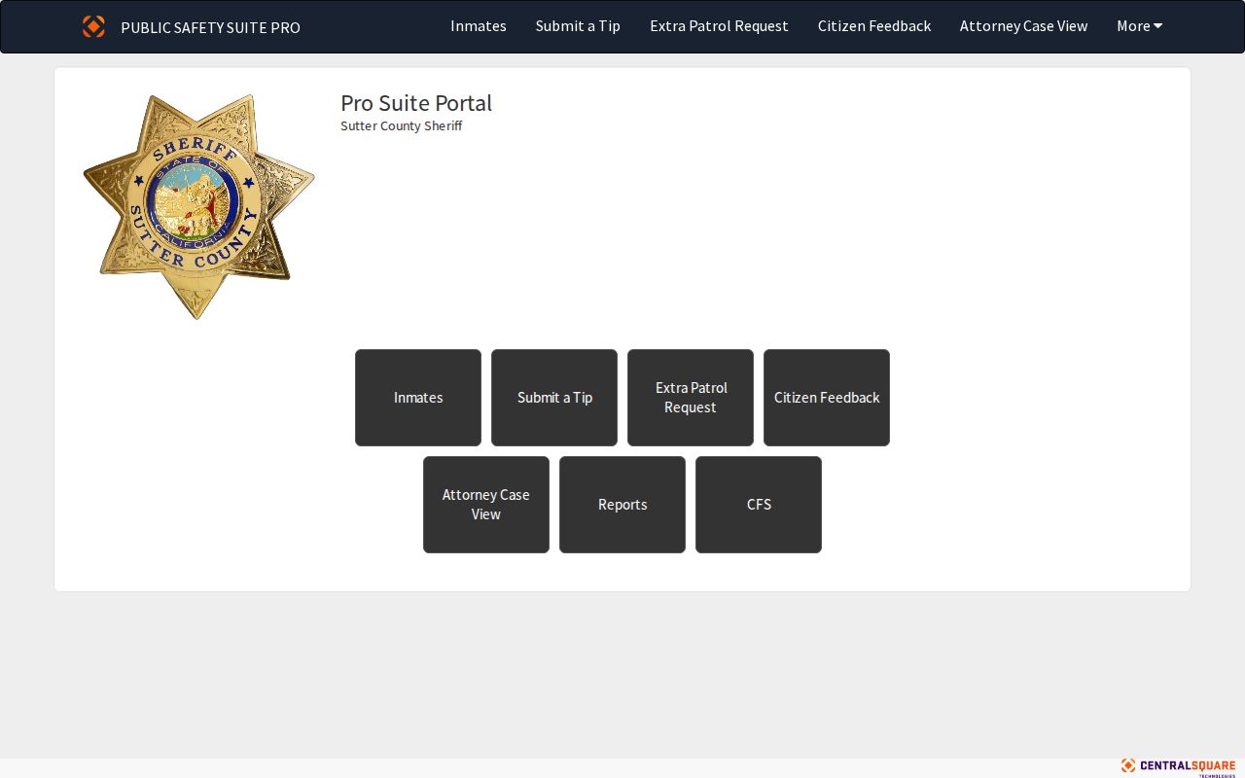The image size is (1245, 778).
Task: Select the Extra Patrol Request tile
Action: [691, 398]
